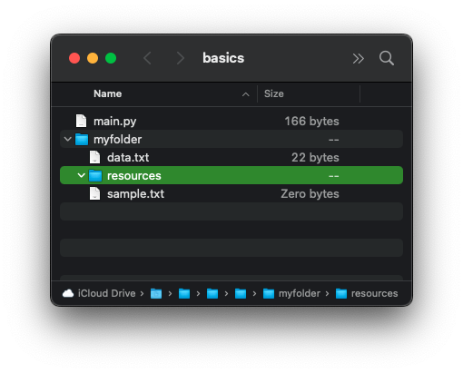The height and width of the screenshot is (373, 463).
Task: Click the first unnamed path bar folder
Action: click(x=156, y=293)
